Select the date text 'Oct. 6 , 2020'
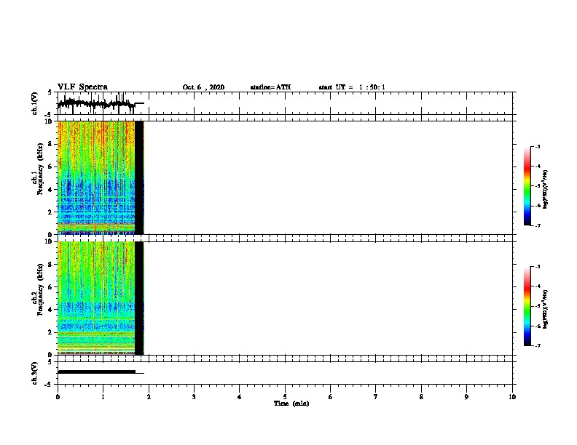Viewport: 577px width, 445px height. 203,87
